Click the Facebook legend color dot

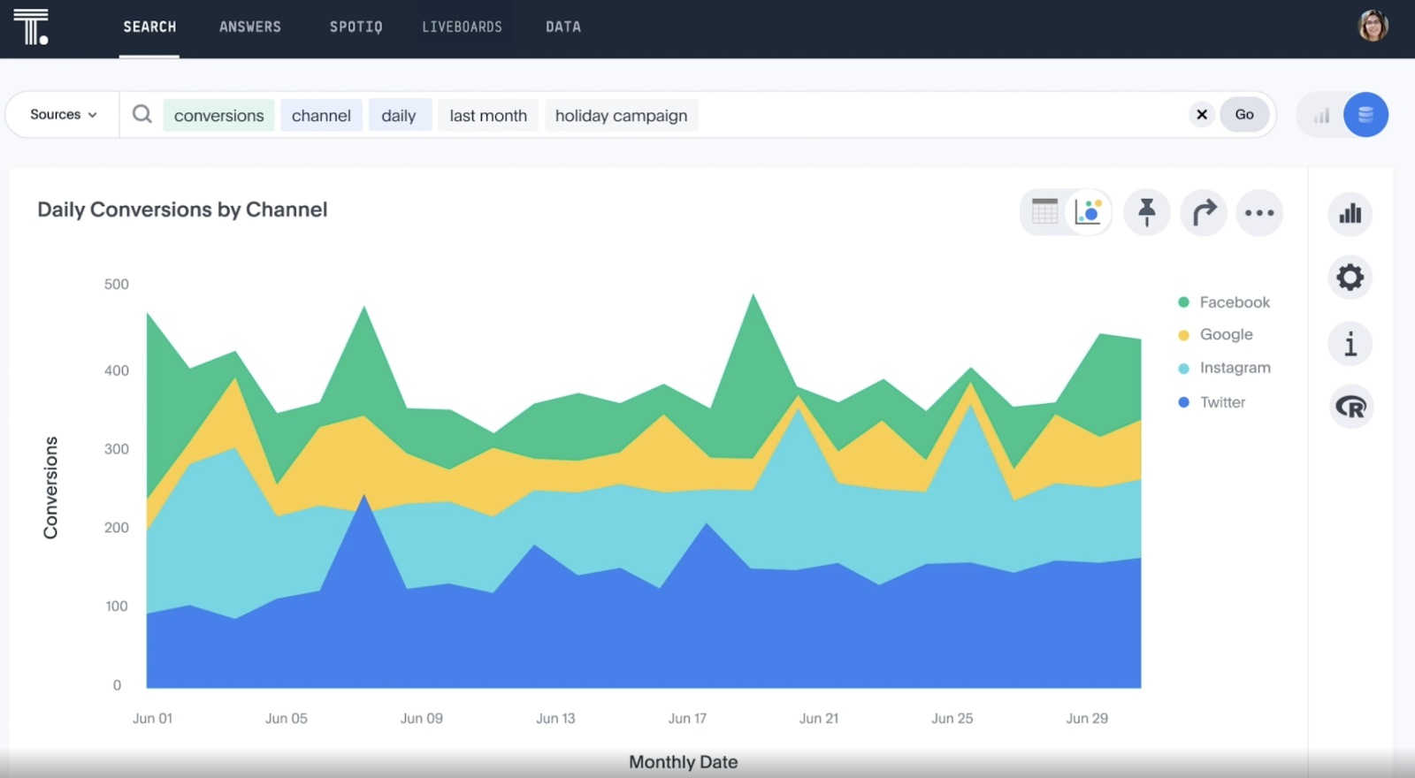1183,302
